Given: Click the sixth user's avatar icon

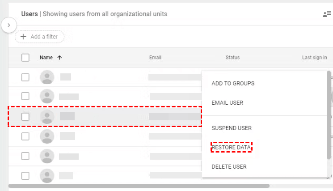Looking at the screenshot, I should (x=47, y=176).
